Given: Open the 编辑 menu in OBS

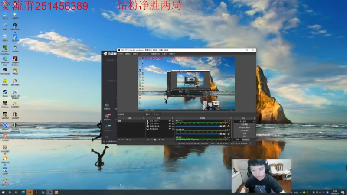Looking at the screenshot, I should (x=128, y=54).
